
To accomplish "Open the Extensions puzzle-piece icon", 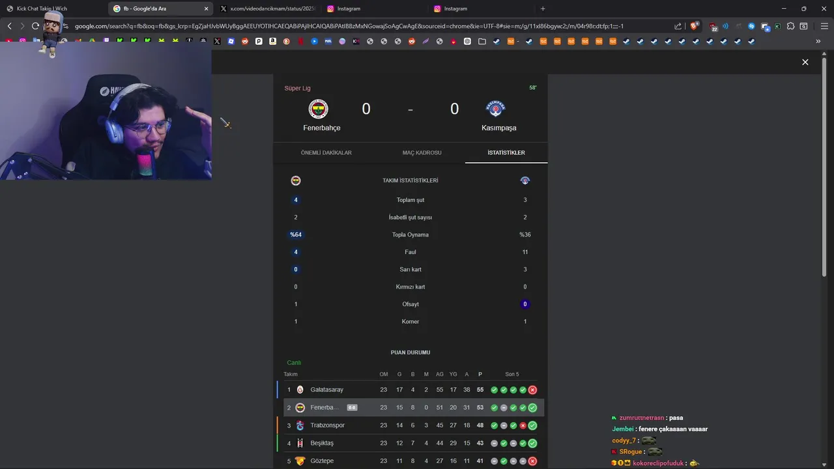I will [x=790, y=26].
